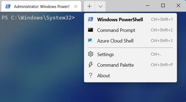Show the About menu entry

tap(130, 76)
